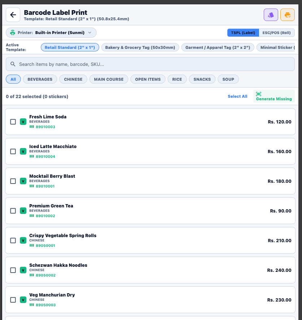Click the veg badge on Mocktail Berry Blast
The image size is (302, 320).
23,181
